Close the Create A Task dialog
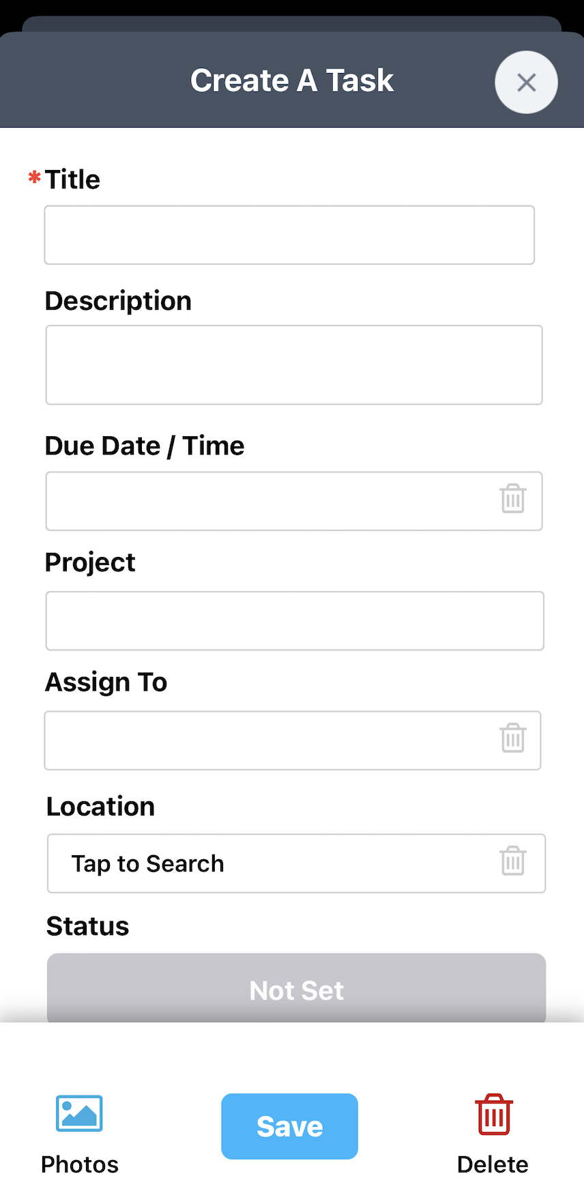Screen dimensions: 584x1197 coord(526,83)
